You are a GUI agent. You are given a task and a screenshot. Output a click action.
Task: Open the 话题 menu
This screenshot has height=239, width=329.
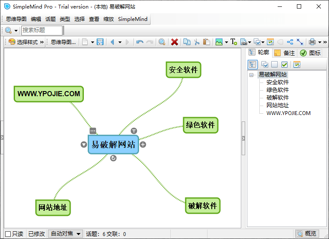(50, 19)
